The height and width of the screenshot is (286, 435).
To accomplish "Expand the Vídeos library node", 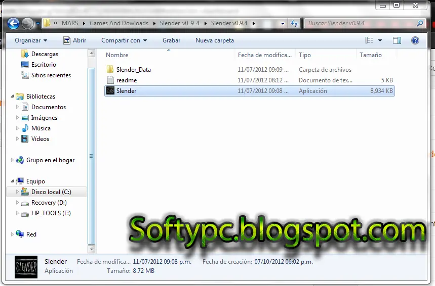I will pos(17,139).
